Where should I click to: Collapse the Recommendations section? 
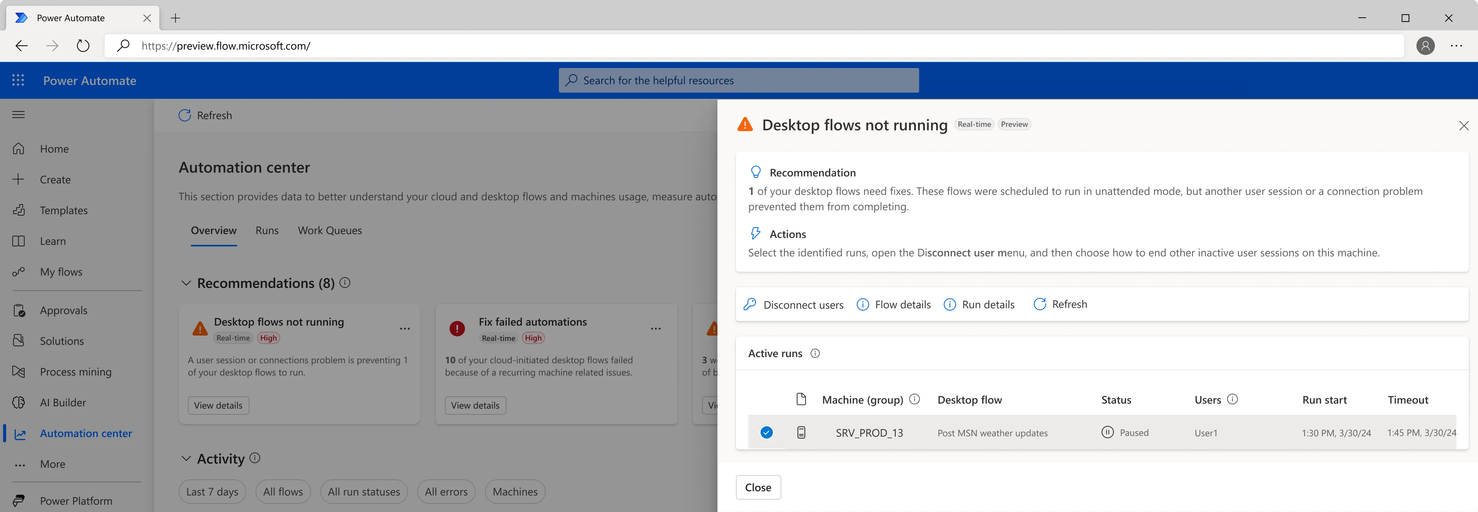tap(185, 283)
